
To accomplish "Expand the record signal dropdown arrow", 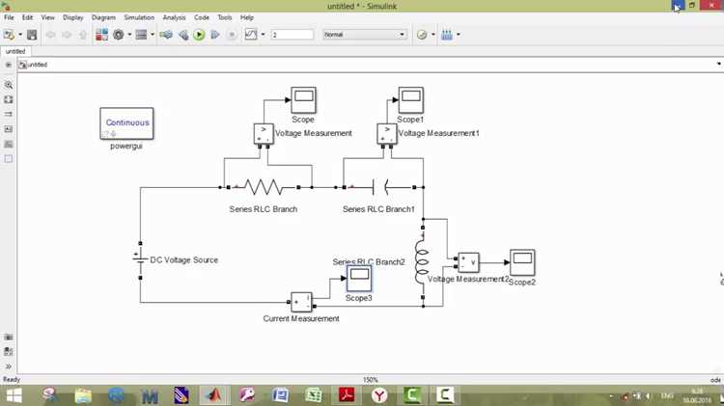I will tap(263, 35).
